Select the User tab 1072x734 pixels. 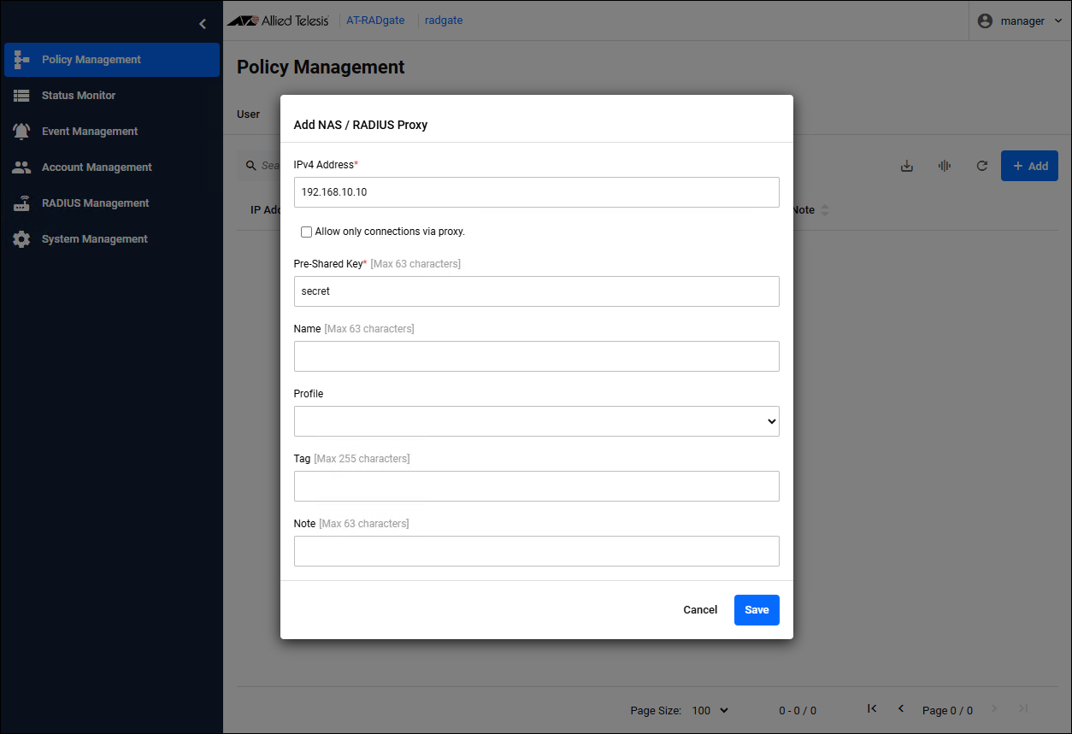248,114
